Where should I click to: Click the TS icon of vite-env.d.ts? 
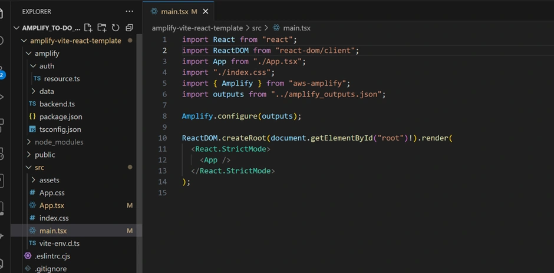pyautogui.click(x=32, y=244)
